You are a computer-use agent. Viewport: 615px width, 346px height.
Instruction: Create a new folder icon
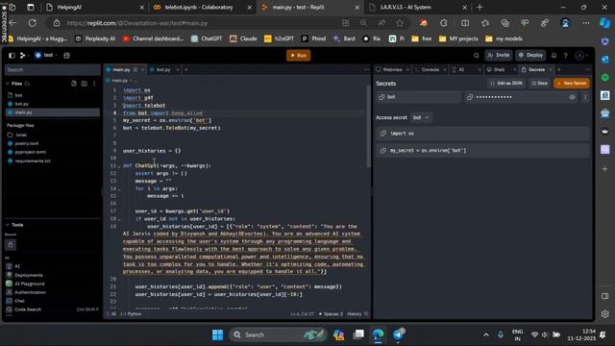[84, 84]
